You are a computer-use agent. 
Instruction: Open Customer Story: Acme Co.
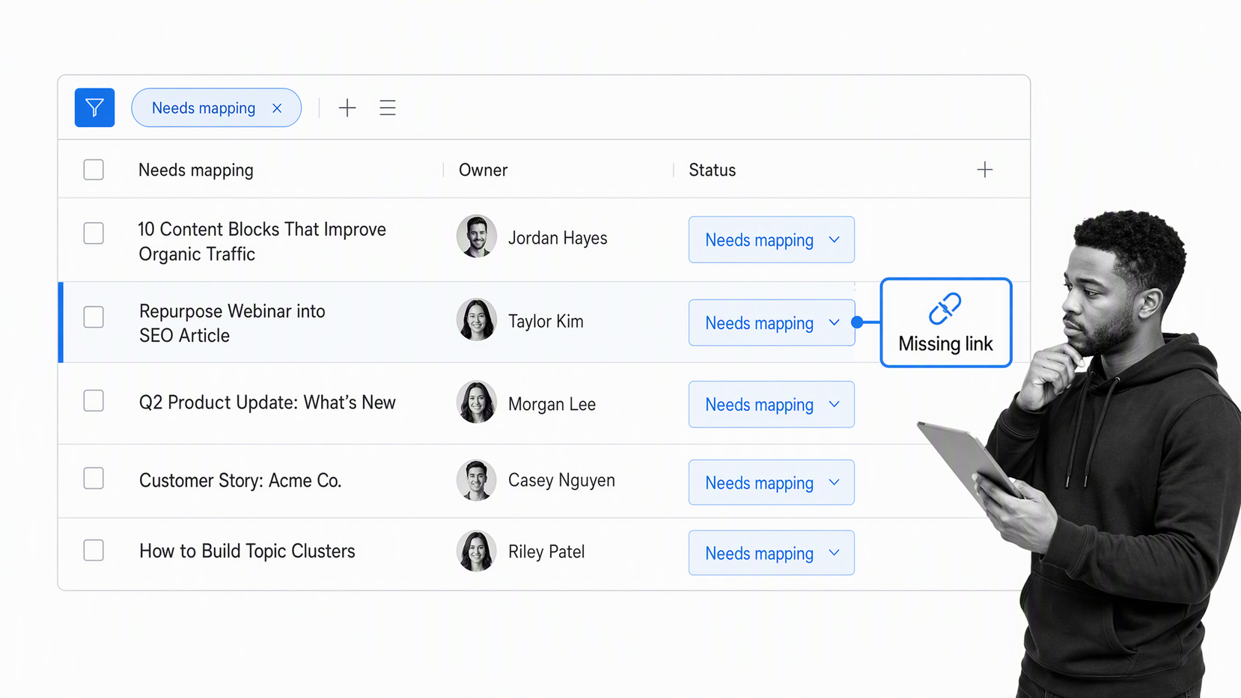click(x=240, y=480)
